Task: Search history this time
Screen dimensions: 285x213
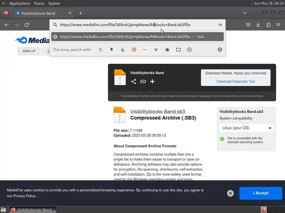Action: click(189, 50)
